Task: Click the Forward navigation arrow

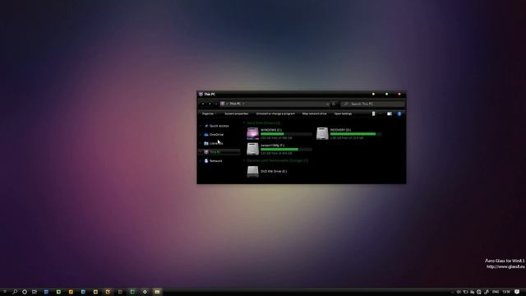Action: coord(210,104)
